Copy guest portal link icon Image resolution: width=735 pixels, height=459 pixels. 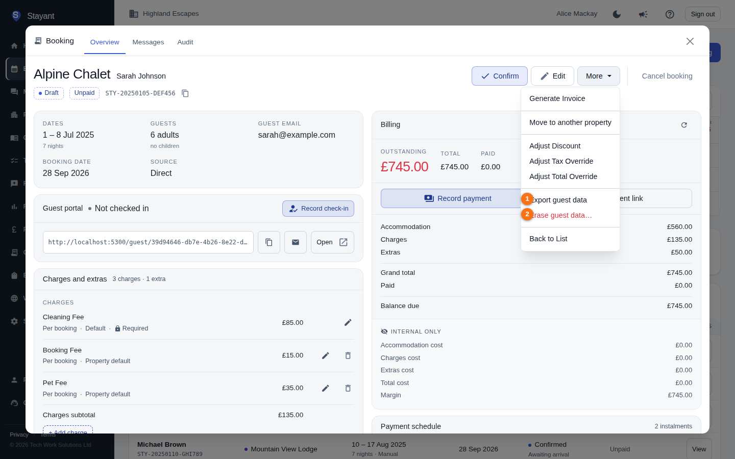[x=269, y=242]
